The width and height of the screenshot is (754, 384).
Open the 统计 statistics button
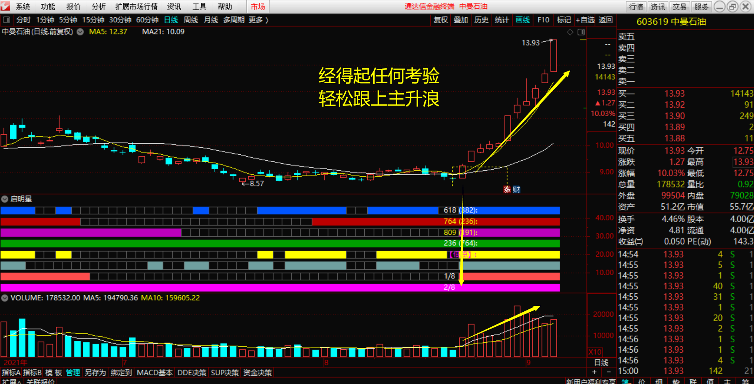tap(502, 20)
